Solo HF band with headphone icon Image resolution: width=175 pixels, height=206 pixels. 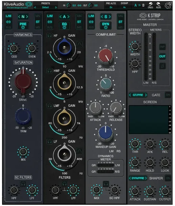point(49,36)
